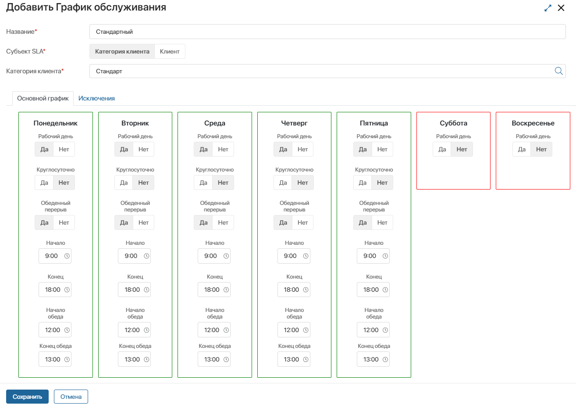Close the service schedule dialog
Viewport: 576px width, 408px height.
click(x=561, y=8)
